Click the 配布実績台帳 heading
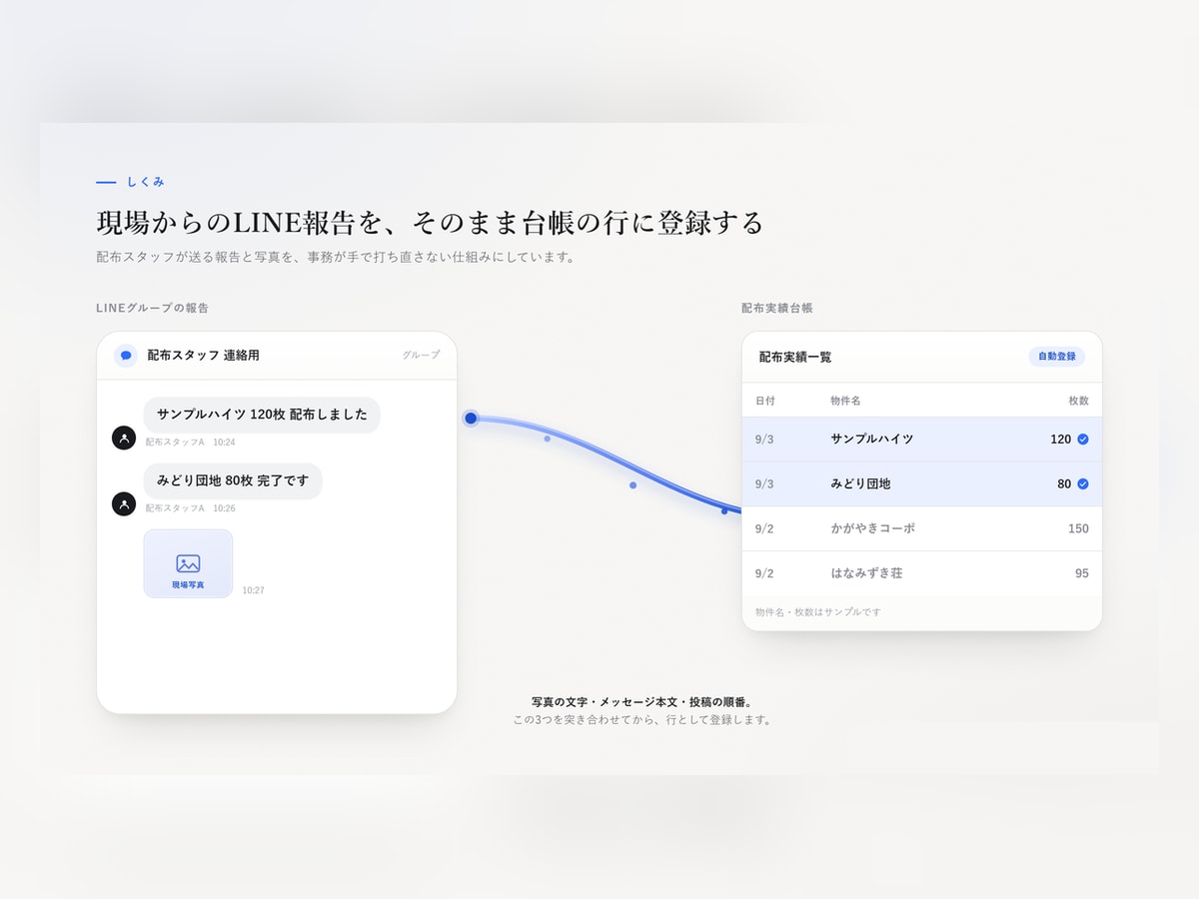The height and width of the screenshot is (899, 1199). point(777,308)
